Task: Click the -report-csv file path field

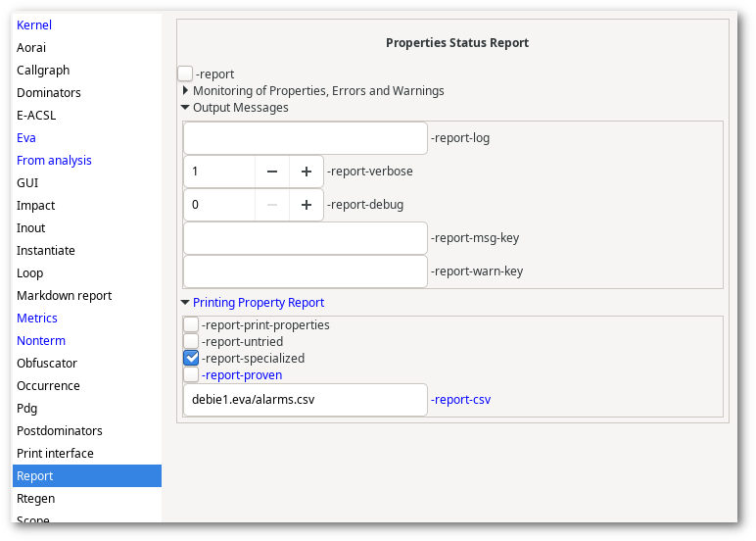Action: point(306,400)
